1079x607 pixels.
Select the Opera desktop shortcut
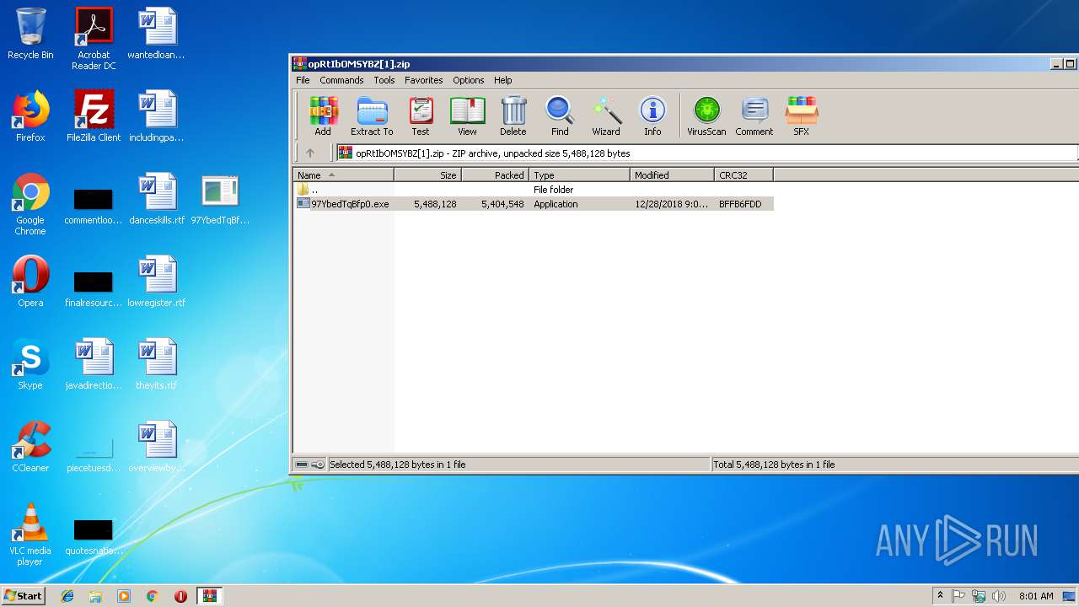click(30, 282)
